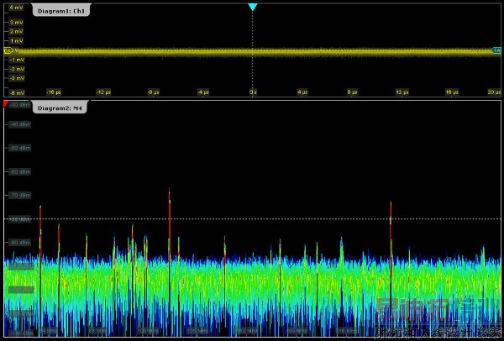
Task: Click the -2 mV axis label
Action: pos(17,69)
